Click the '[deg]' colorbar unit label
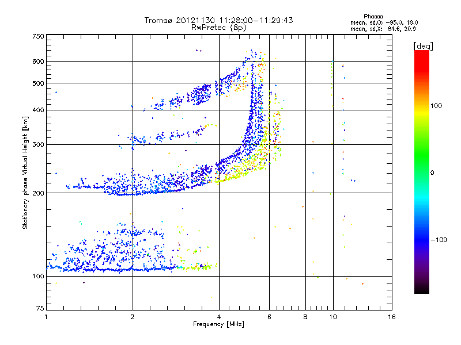 pos(423,46)
